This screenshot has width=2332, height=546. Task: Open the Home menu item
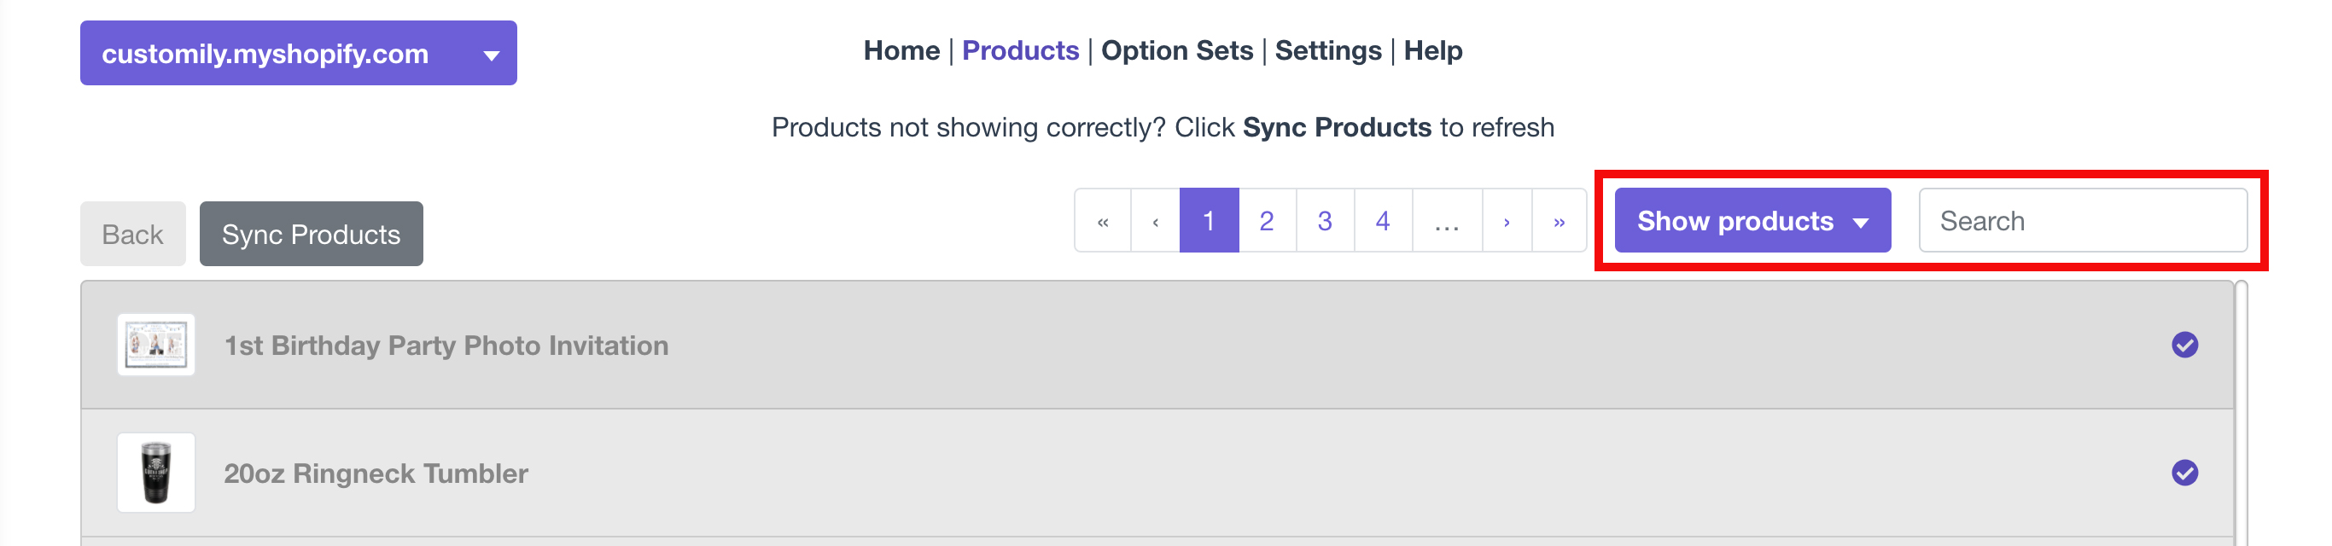pyautogui.click(x=901, y=50)
